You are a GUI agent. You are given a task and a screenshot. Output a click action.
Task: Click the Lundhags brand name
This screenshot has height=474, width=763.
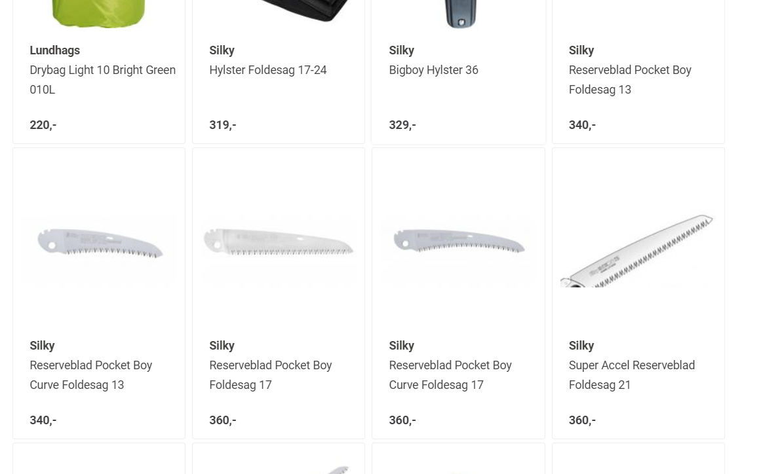point(54,50)
